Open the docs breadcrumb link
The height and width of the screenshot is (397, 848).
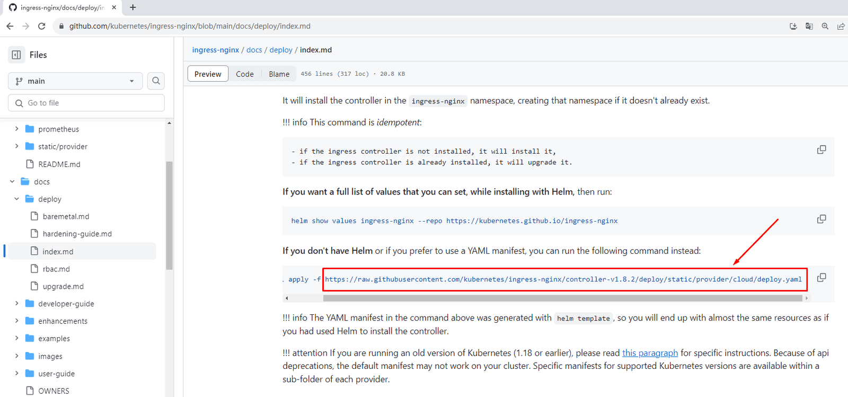coord(254,50)
